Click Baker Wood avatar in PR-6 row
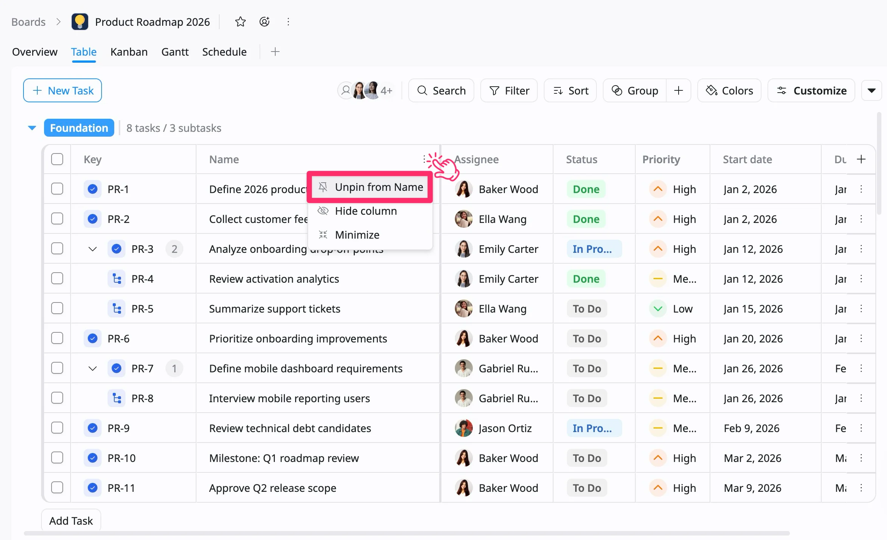 click(463, 338)
